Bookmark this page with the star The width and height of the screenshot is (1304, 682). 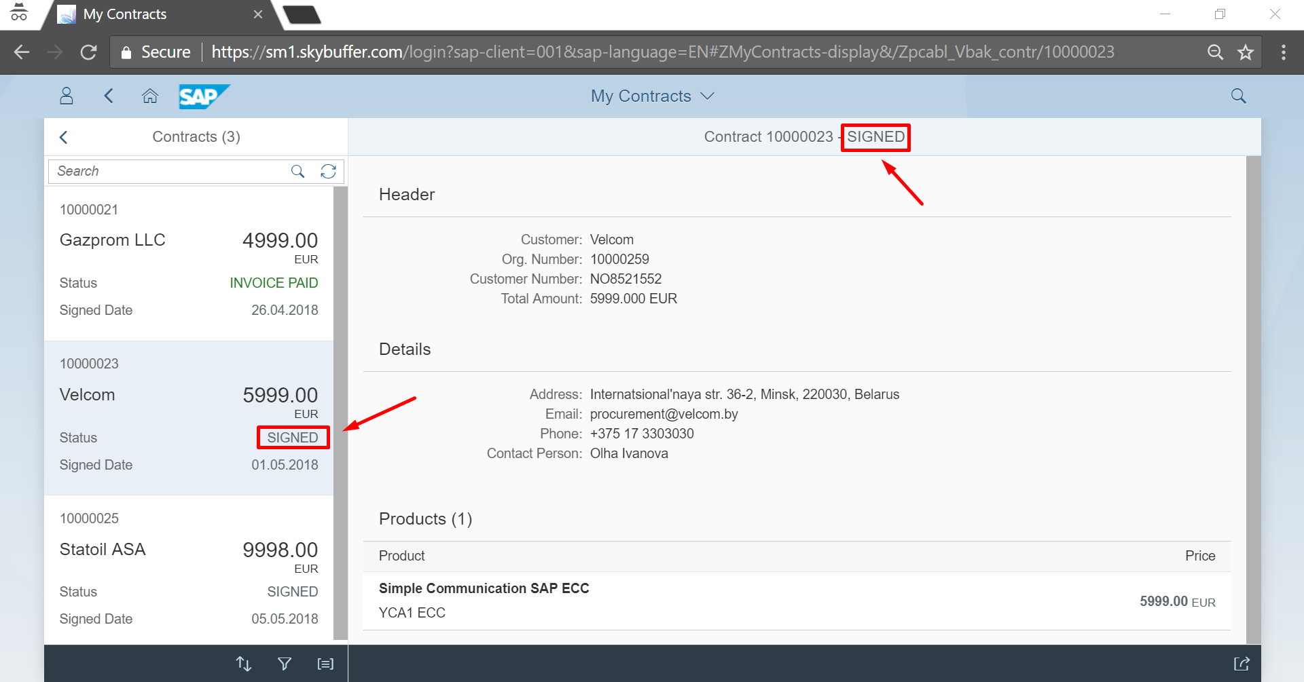1246,52
